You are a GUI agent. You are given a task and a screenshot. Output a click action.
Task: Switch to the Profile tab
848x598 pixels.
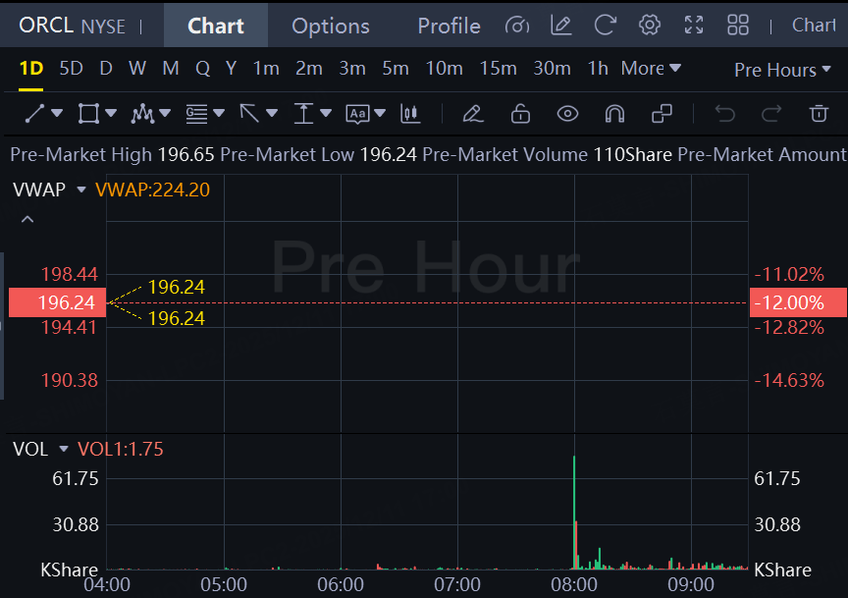pos(449,26)
